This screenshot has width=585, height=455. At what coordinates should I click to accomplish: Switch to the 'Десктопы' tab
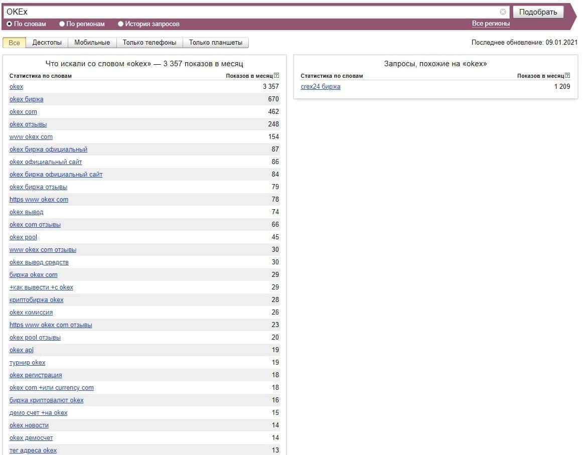[x=47, y=43]
